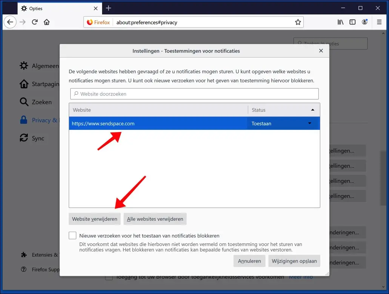Bookmark this page with the star
Viewport: 389px width, 294px height.
pos(298,22)
